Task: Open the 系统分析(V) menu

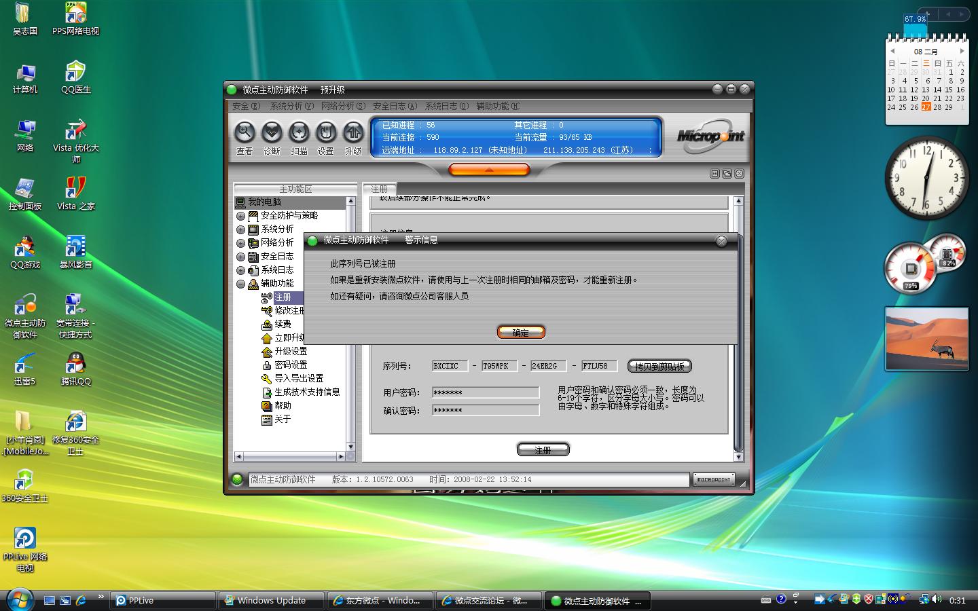Action: click(291, 106)
